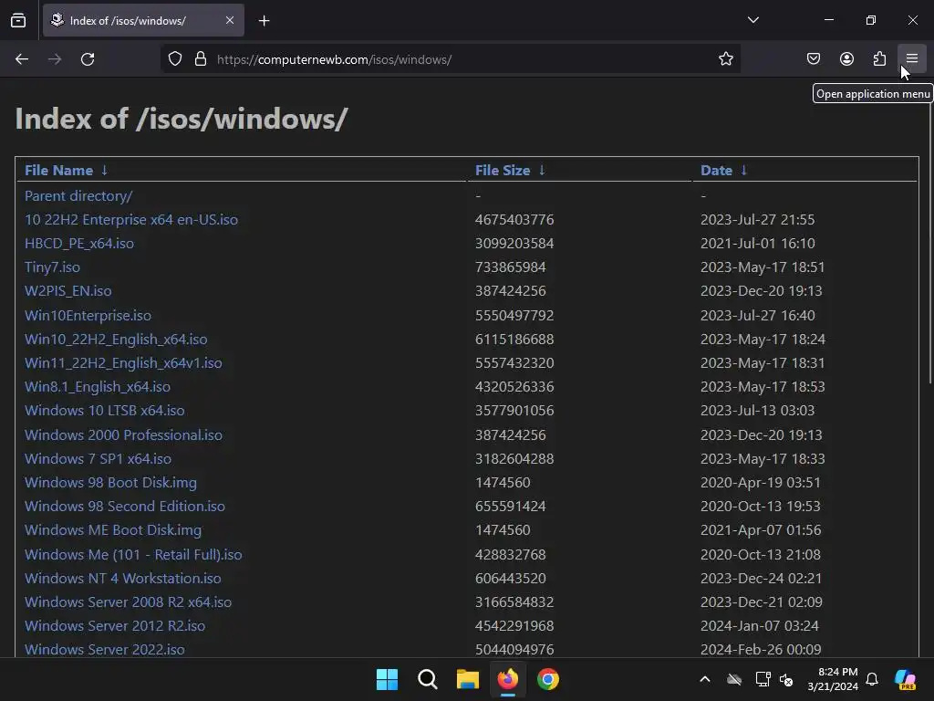
Task: Open a new tab with plus button
Action: tap(264, 21)
